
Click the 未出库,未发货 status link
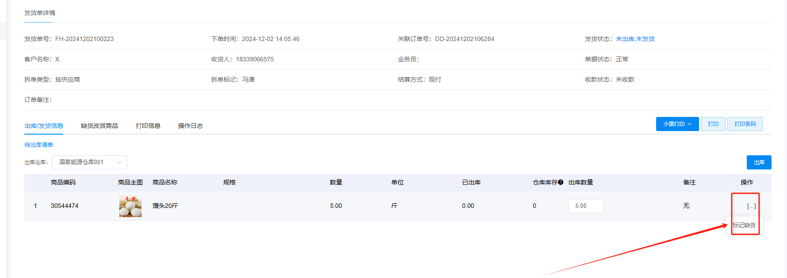point(635,39)
